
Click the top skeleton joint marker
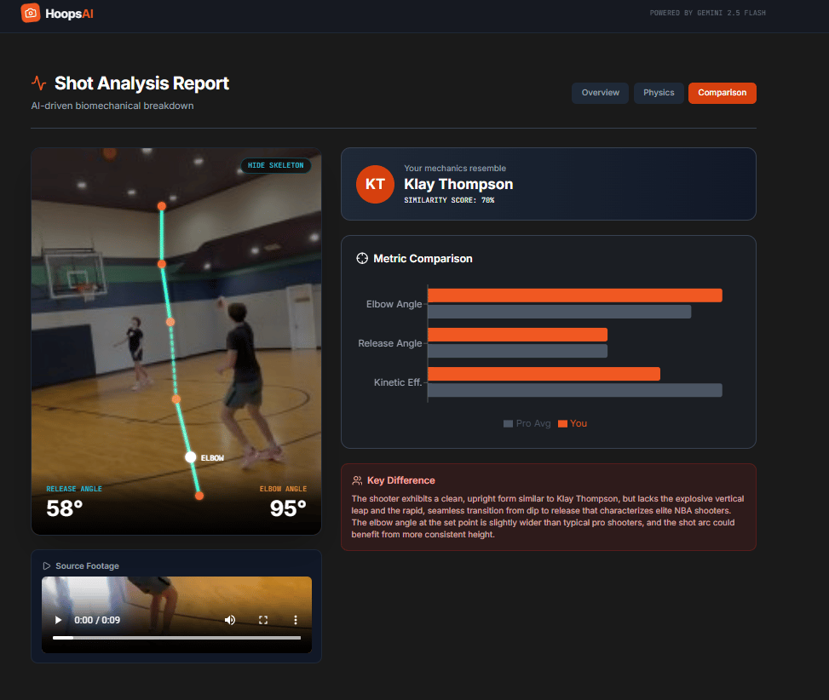pos(162,206)
